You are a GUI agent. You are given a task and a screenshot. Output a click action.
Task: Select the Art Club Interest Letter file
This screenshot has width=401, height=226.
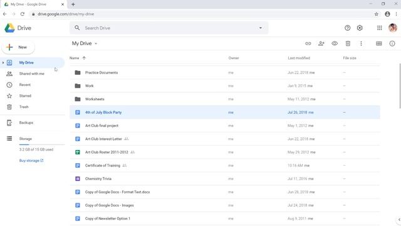pos(224,139)
